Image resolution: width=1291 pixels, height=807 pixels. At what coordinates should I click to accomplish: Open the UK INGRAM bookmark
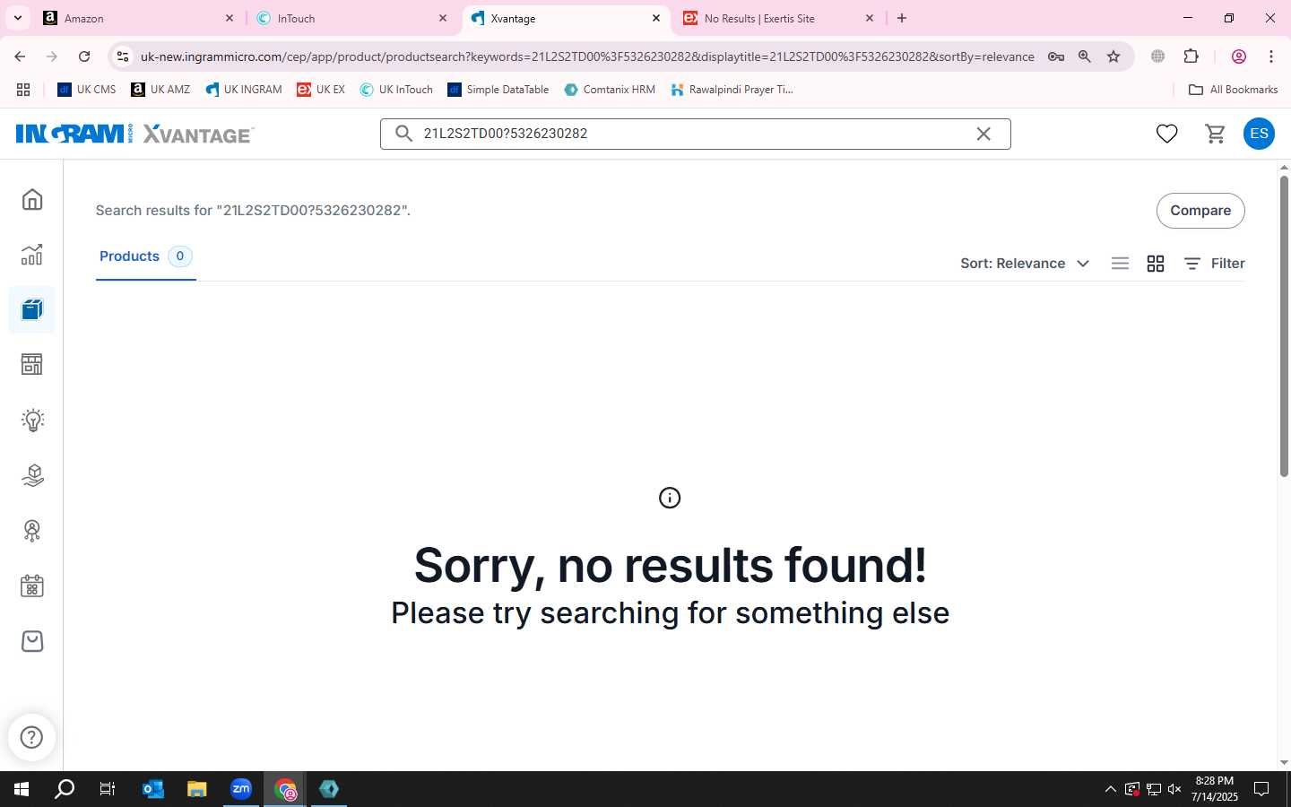244,90
